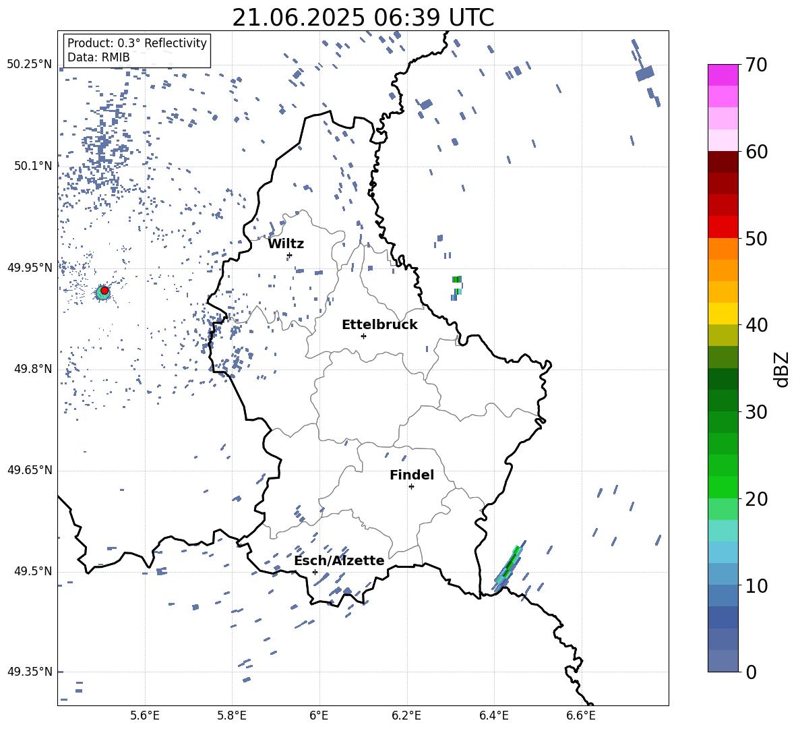Click the dark maroon colorbar segment below 60

click(723, 162)
